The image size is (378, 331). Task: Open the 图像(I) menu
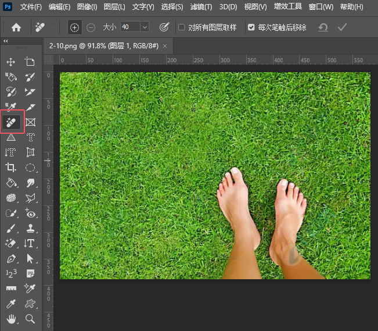87,7
